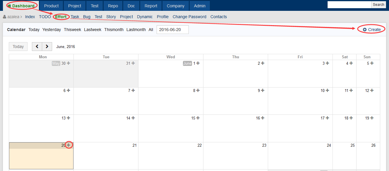Click plus icon on day 7
Screen dimensions: 389x171
[x=133, y=90]
